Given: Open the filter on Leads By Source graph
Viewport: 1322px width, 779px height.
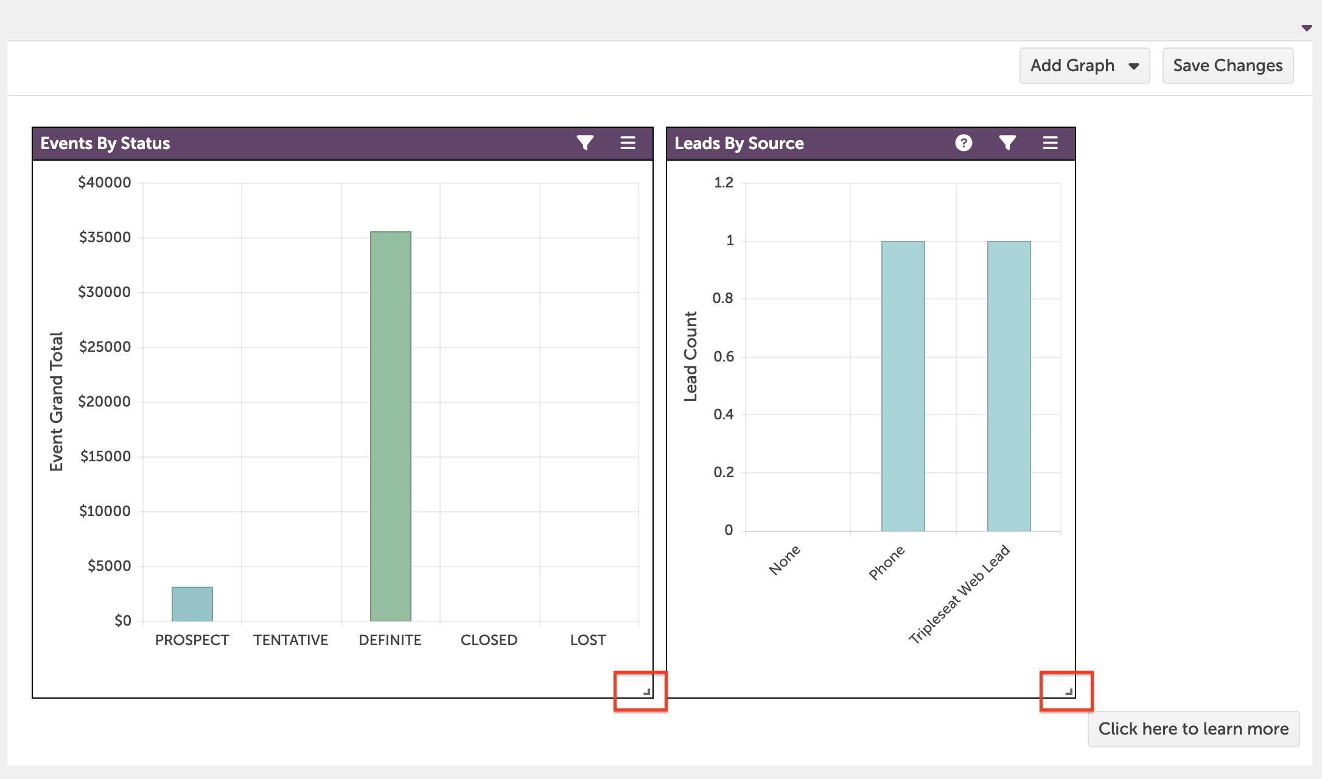Looking at the screenshot, I should click(x=1007, y=143).
